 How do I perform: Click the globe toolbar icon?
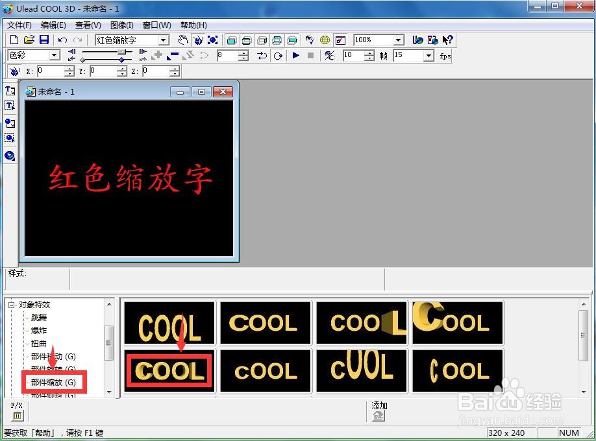coord(325,40)
